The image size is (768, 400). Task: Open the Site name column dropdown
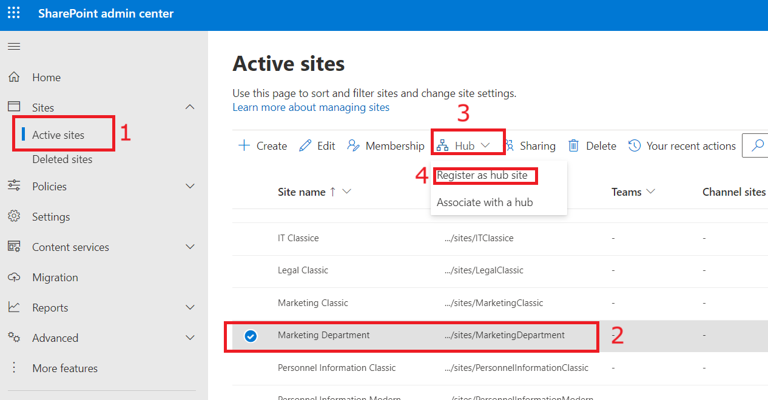(x=347, y=192)
